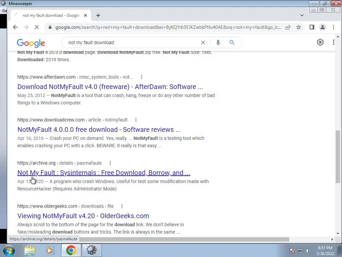Click the afterdawn.com URL breadcrumb
Viewport: 342px width, 257px height.
click(x=75, y=77)
